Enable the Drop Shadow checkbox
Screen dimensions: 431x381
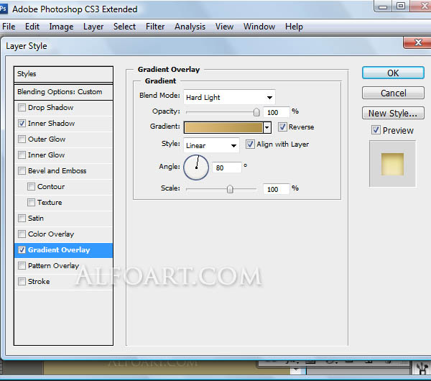[x=22, y=107]
